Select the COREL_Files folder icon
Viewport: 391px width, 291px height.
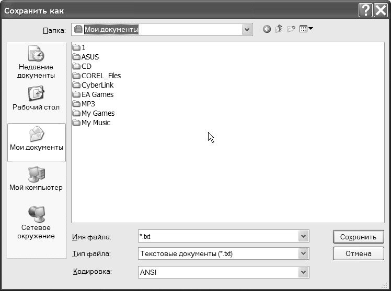click(76, 76)
